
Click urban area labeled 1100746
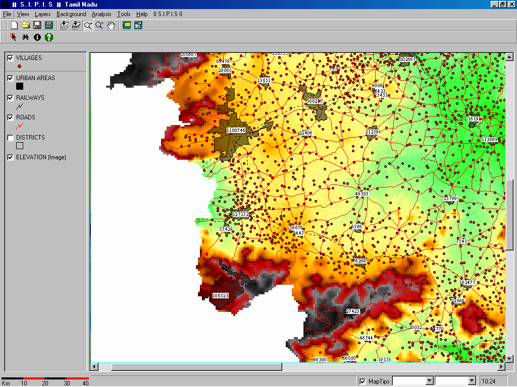click(x=236, y=131)
